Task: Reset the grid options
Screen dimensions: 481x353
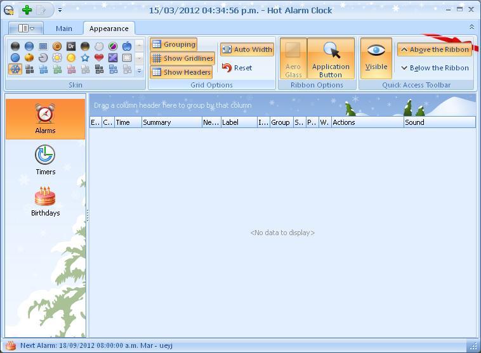Action: tap(237, 68)
